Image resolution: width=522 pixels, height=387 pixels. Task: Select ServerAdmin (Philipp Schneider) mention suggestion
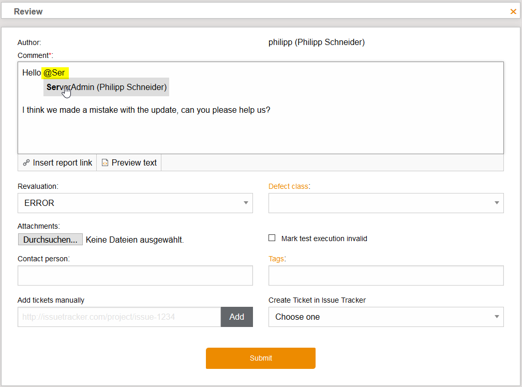[106, 87]
